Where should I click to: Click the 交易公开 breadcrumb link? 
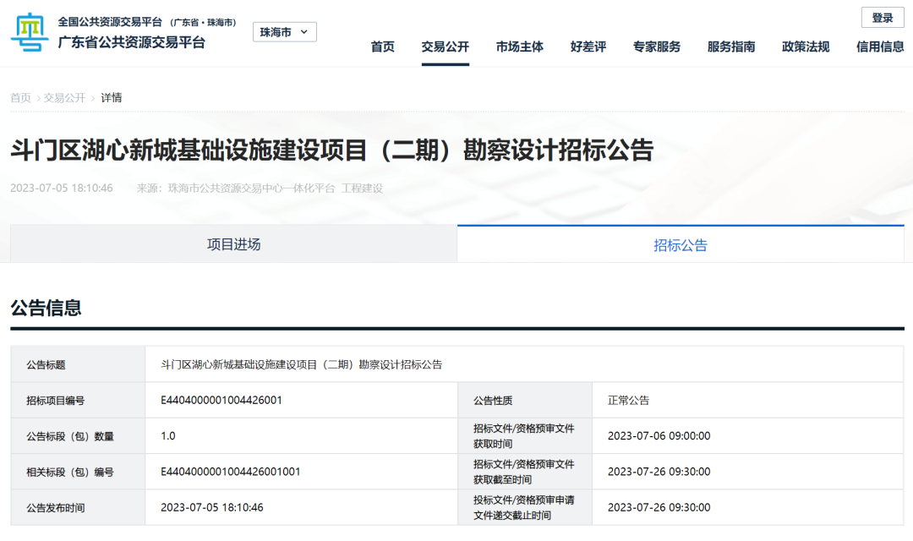click(64, 98)
